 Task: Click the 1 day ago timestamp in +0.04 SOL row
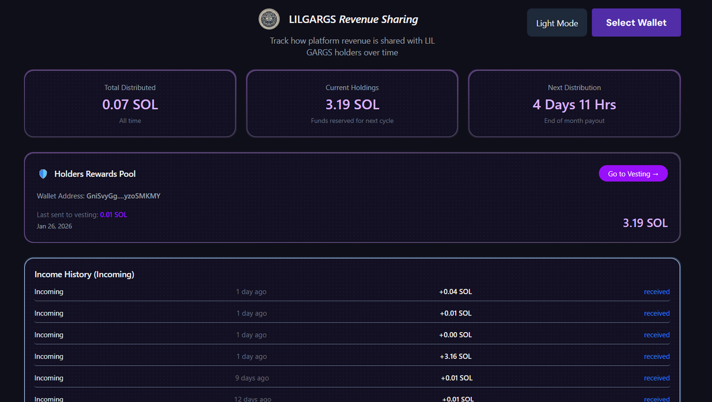tap(252, 292)
